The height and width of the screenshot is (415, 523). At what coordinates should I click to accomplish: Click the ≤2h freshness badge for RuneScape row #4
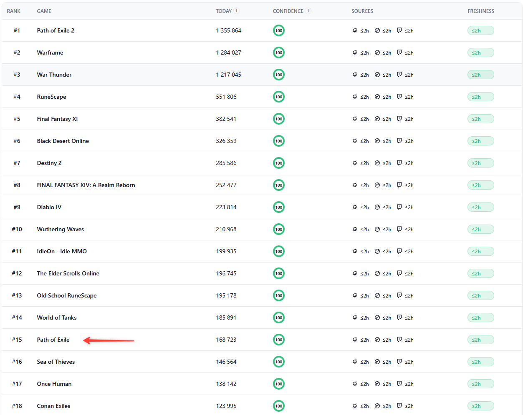(481, 97)
